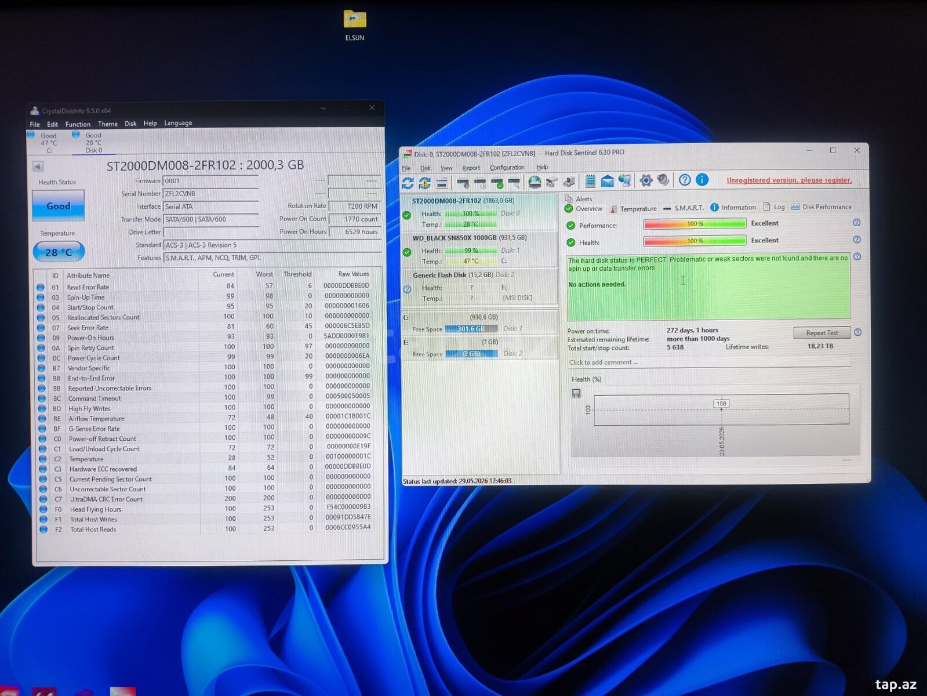927x696 pixels.
Task: Click the Serial Number field ZFL2CVNB
Action: click(x=210, y=194)
